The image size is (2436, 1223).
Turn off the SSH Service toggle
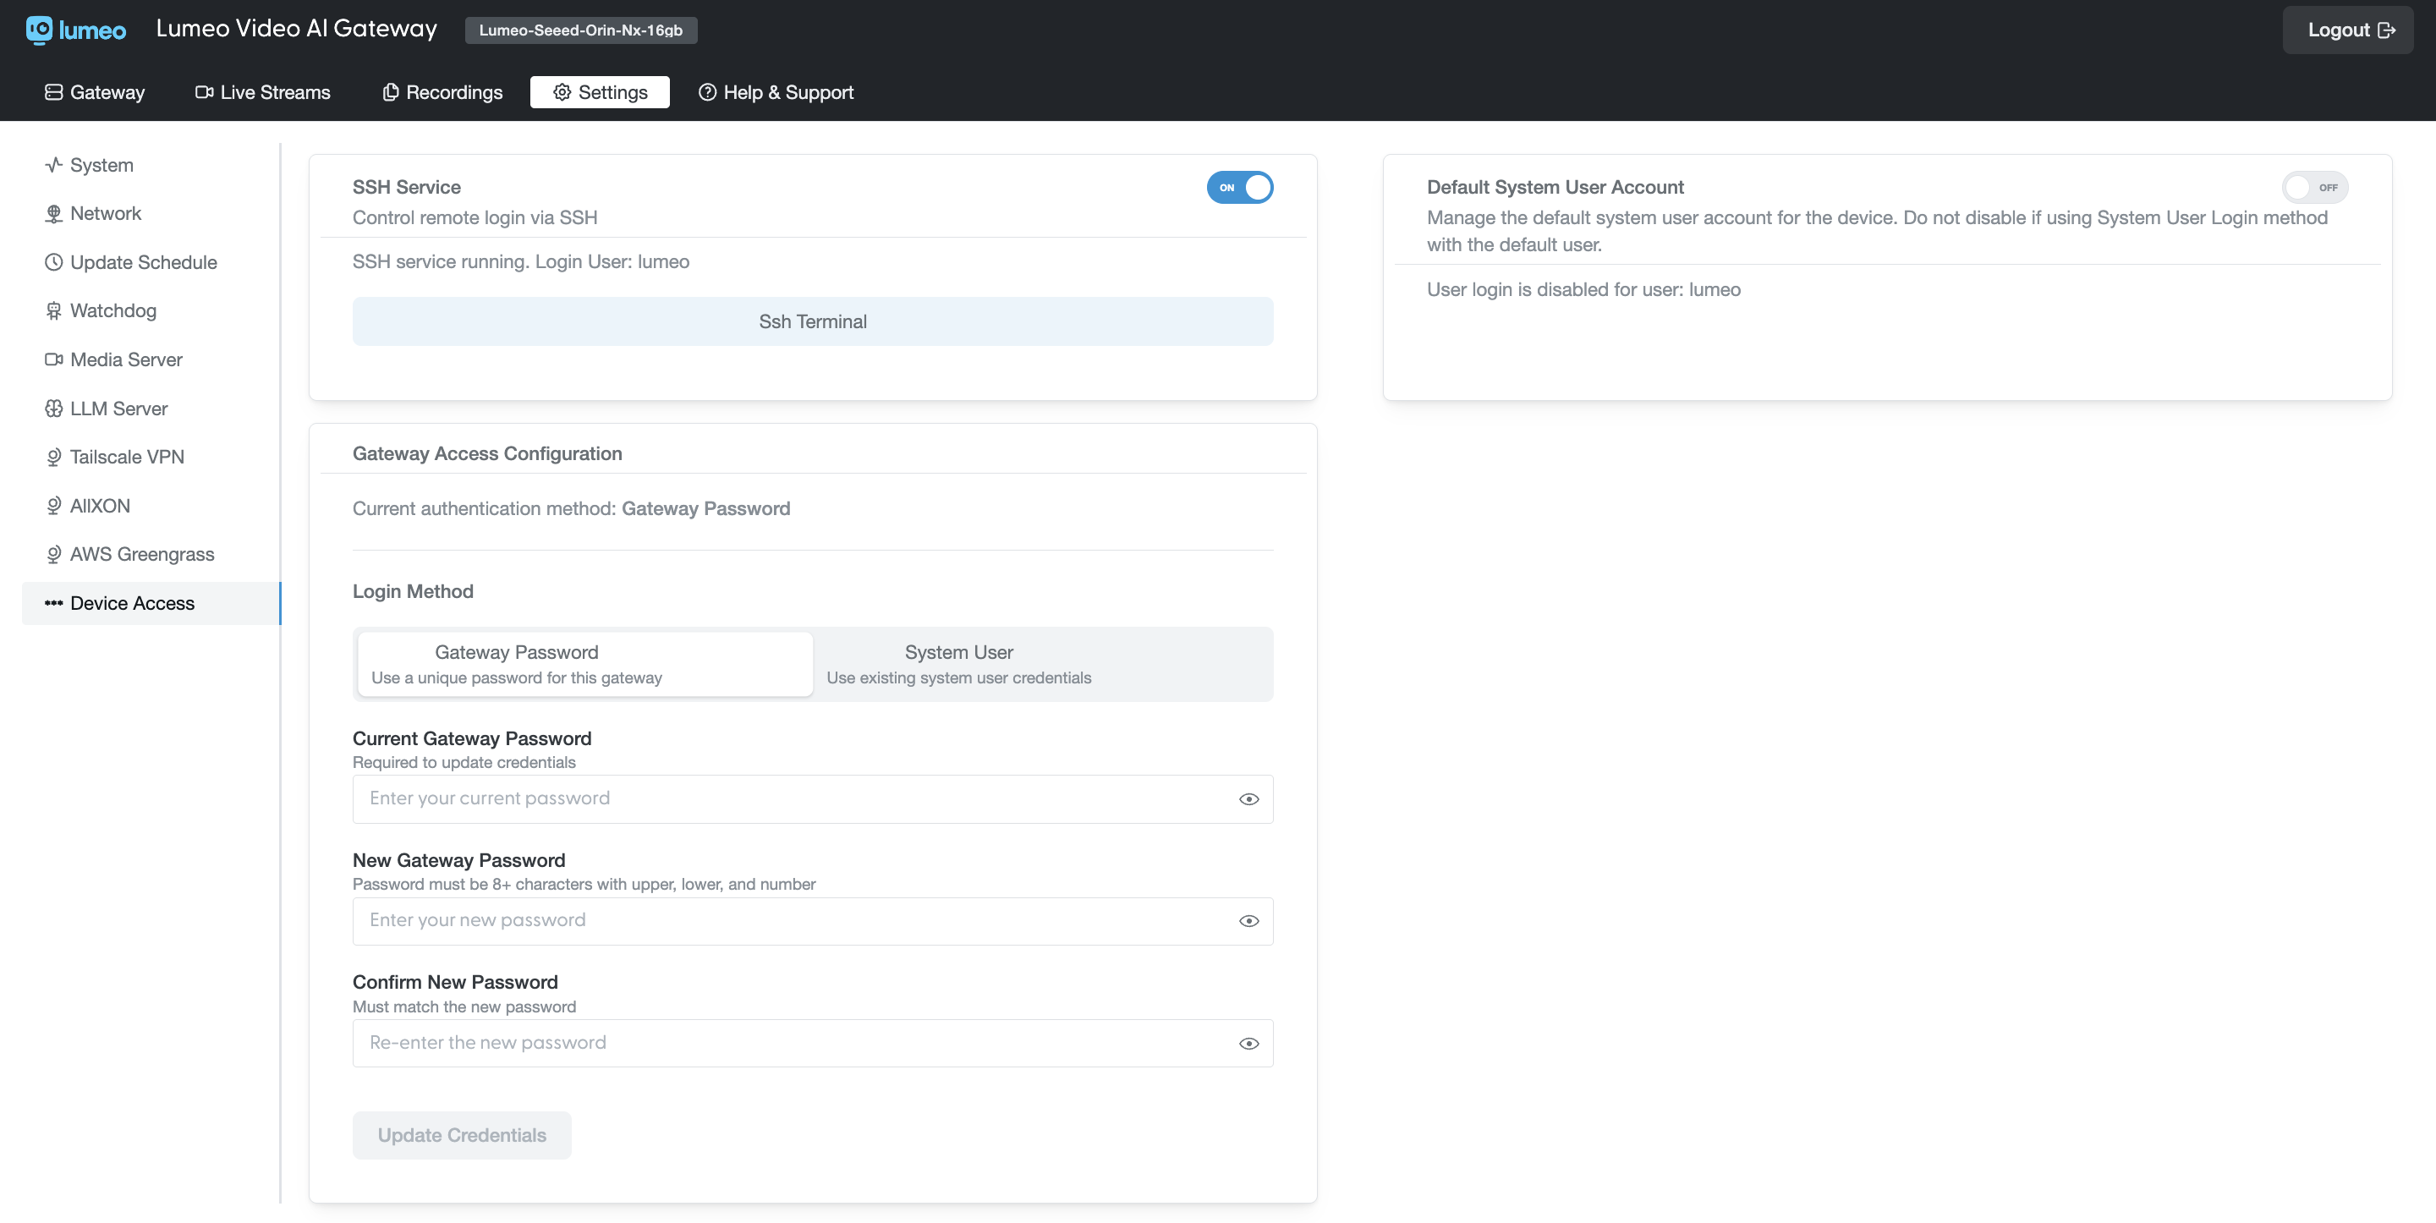click(1240, 187)
